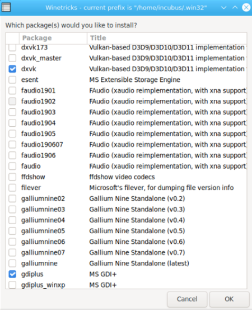Sort list by Package column header

pyautogui.click(x=53, y=38)
